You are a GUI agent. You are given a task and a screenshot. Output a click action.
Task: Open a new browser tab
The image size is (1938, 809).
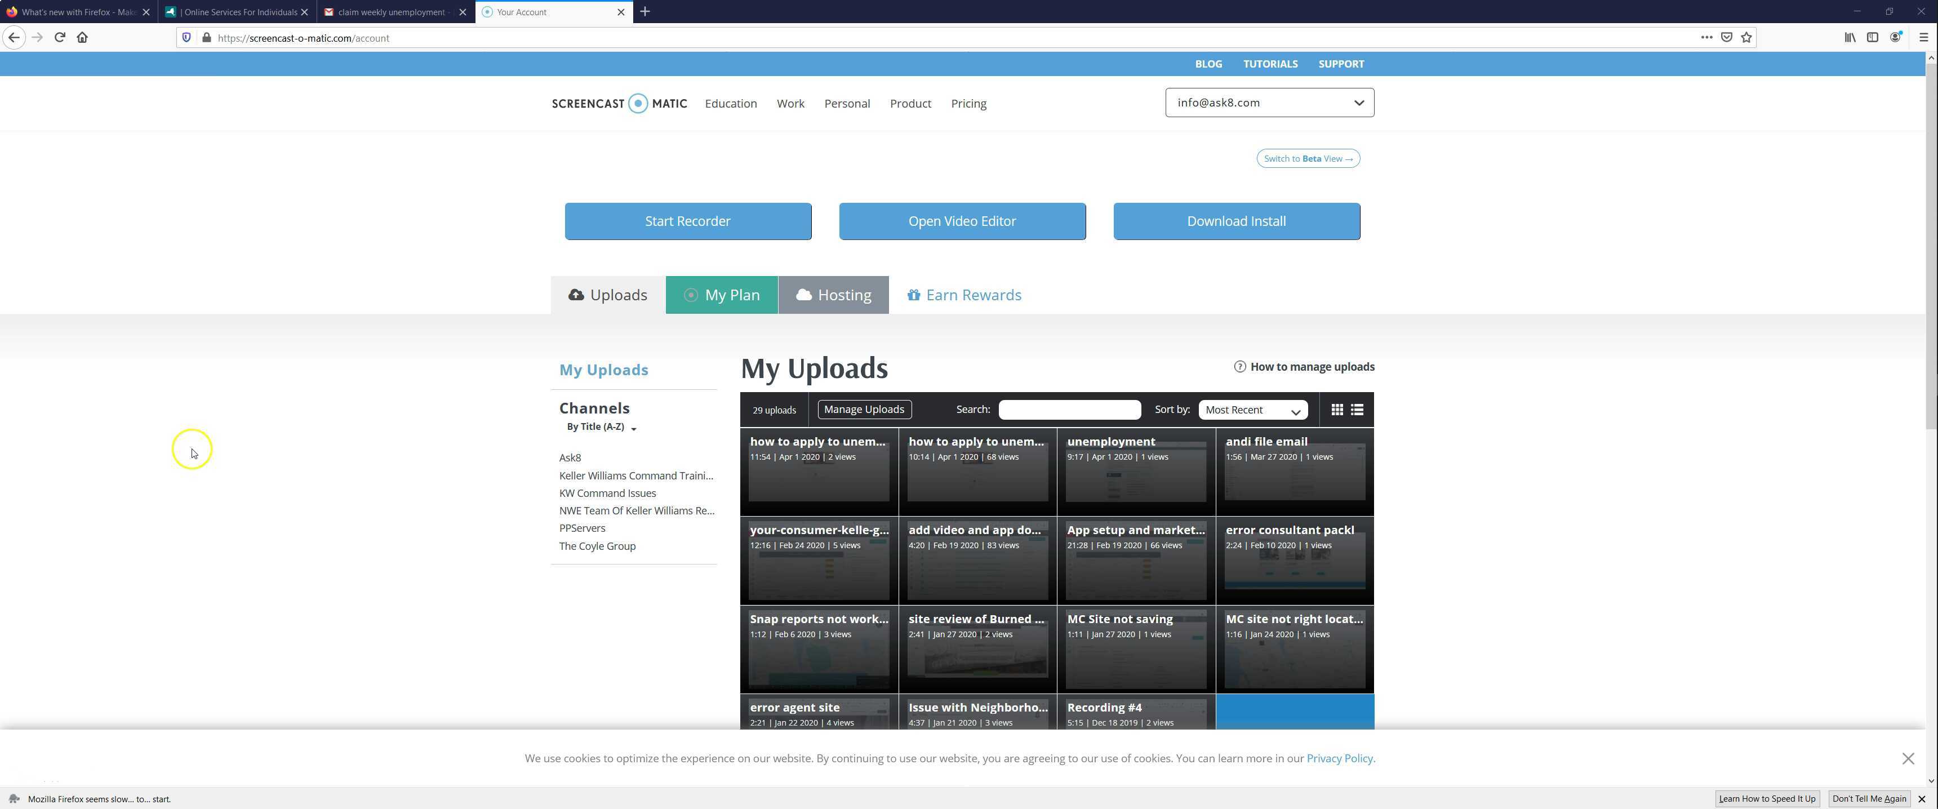pyautogui.click(x=644, y=11)
